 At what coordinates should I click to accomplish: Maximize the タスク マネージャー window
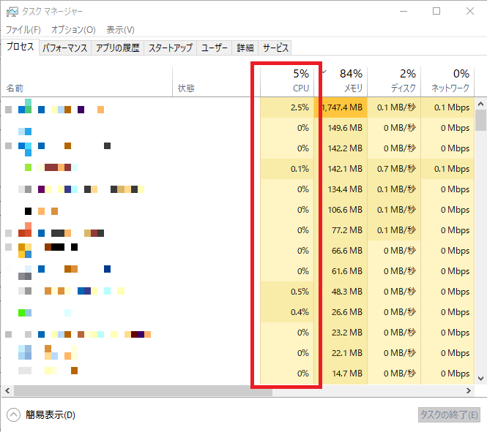tap(436, 12)
